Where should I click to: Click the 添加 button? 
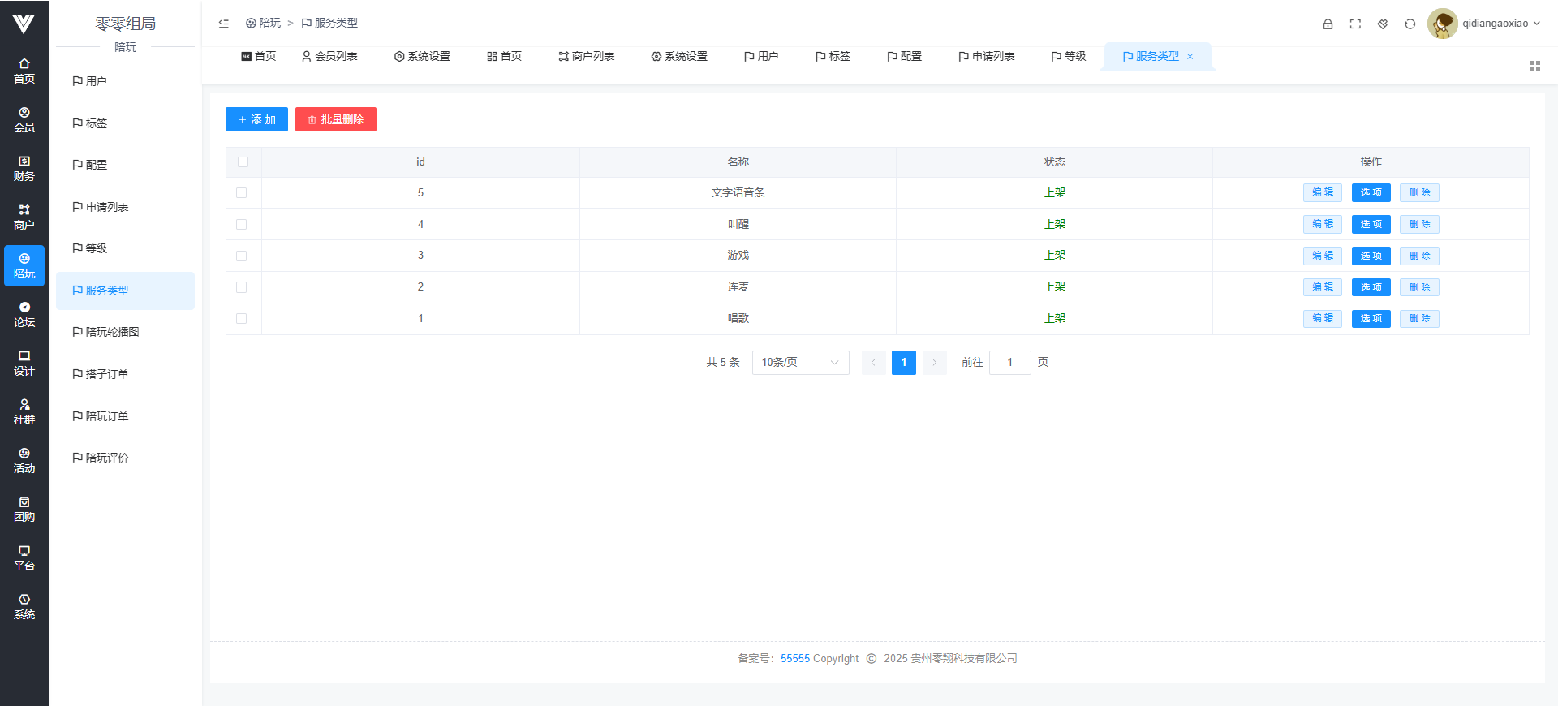256,119
